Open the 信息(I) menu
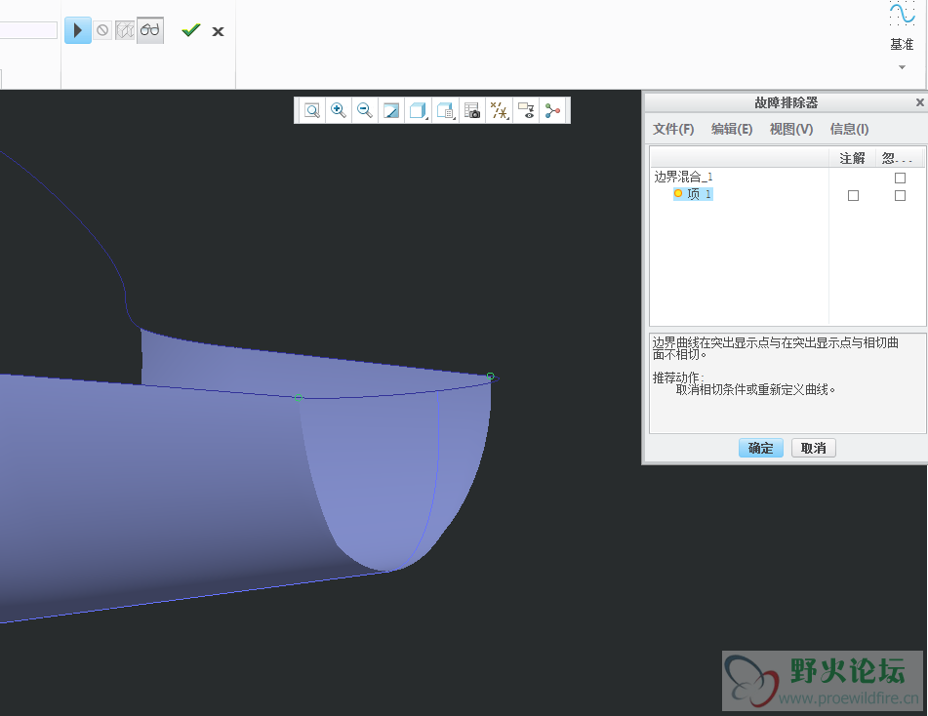This screenshot has width=928, height=716. [x=849, y=129]
